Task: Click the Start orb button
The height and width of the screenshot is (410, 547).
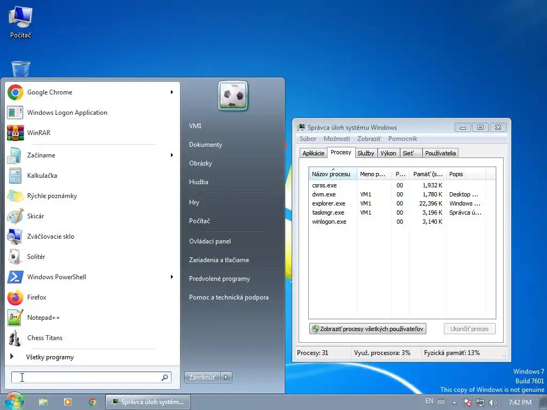Action: click(13, 402)
